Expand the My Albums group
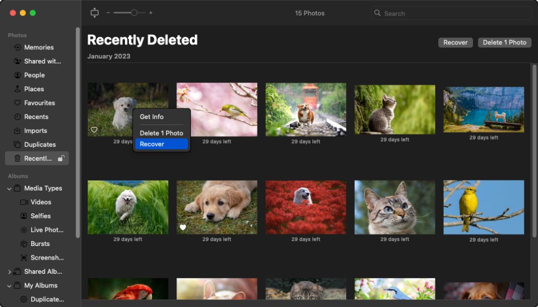The image size is (538, 307). coord(10,285)
